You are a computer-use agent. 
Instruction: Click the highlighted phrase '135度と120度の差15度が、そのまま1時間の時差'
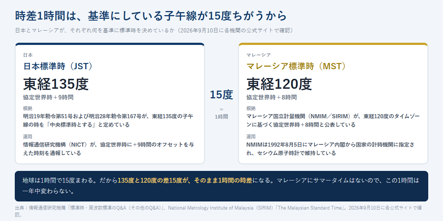pyautogui.click(x=185, y=180)
